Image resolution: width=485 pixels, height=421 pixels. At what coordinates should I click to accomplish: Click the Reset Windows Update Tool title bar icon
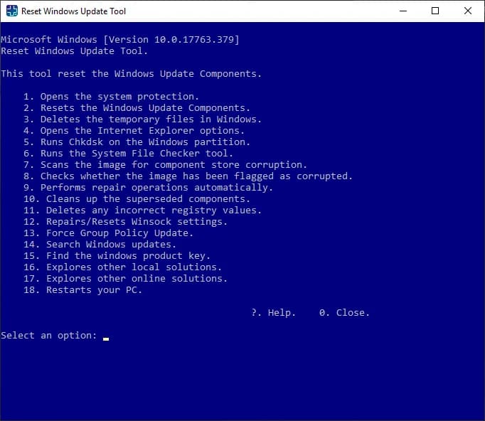[11, 11]
